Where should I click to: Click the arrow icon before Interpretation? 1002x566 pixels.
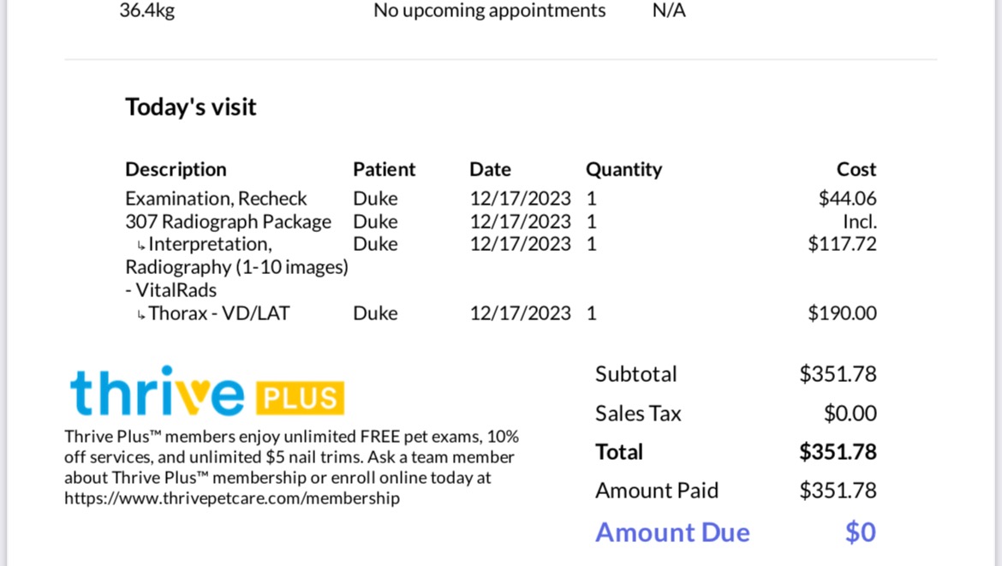point(140,245)
